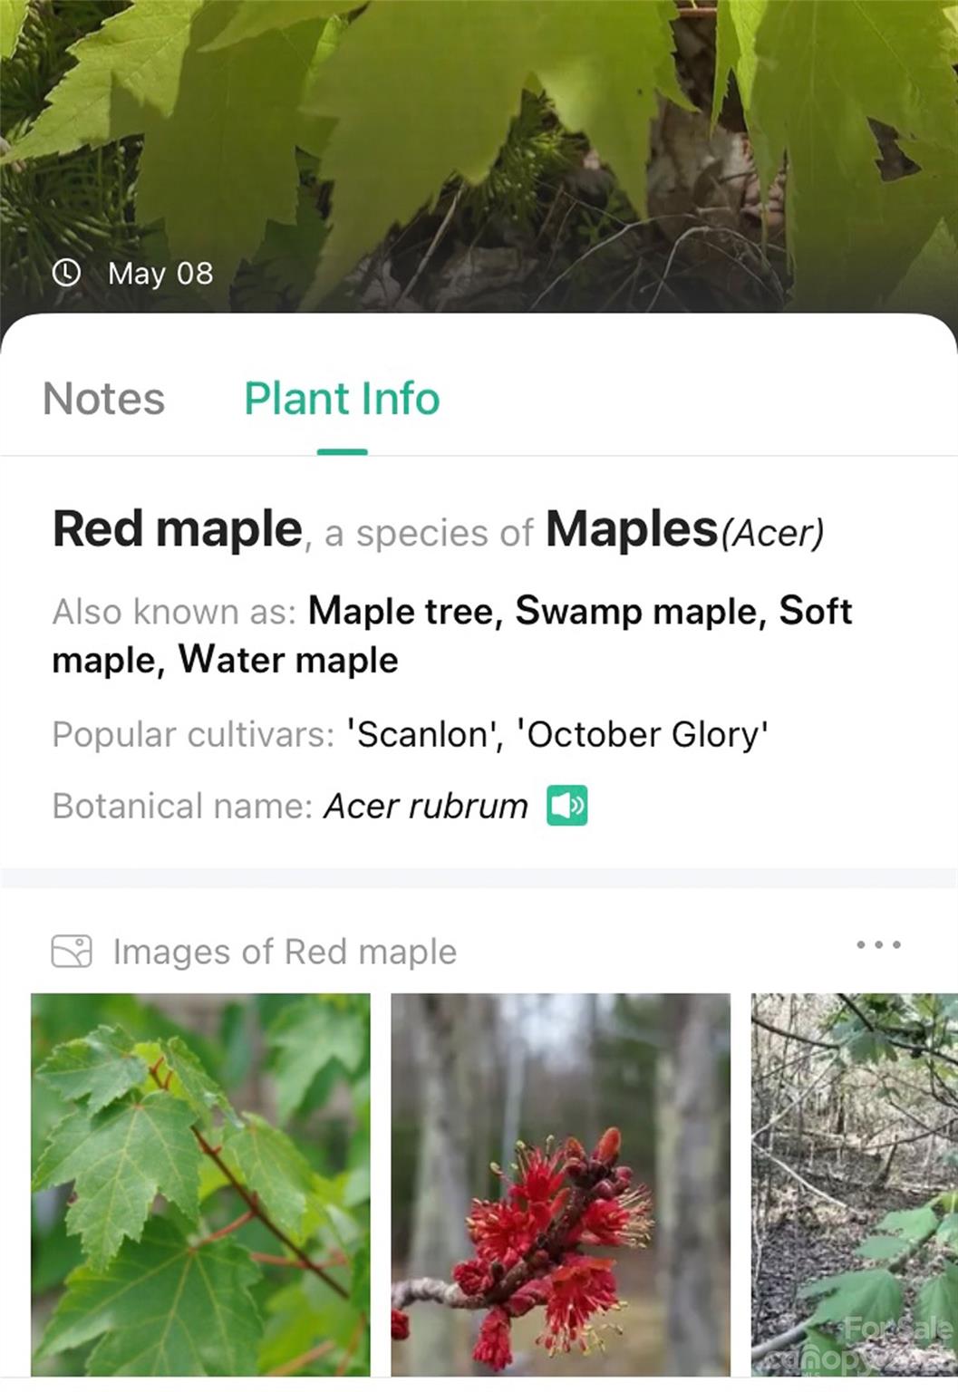The width and height of the screenshot is (958, 1392).
Task: Tap the header leaf photo
Action: pos(479,136)
